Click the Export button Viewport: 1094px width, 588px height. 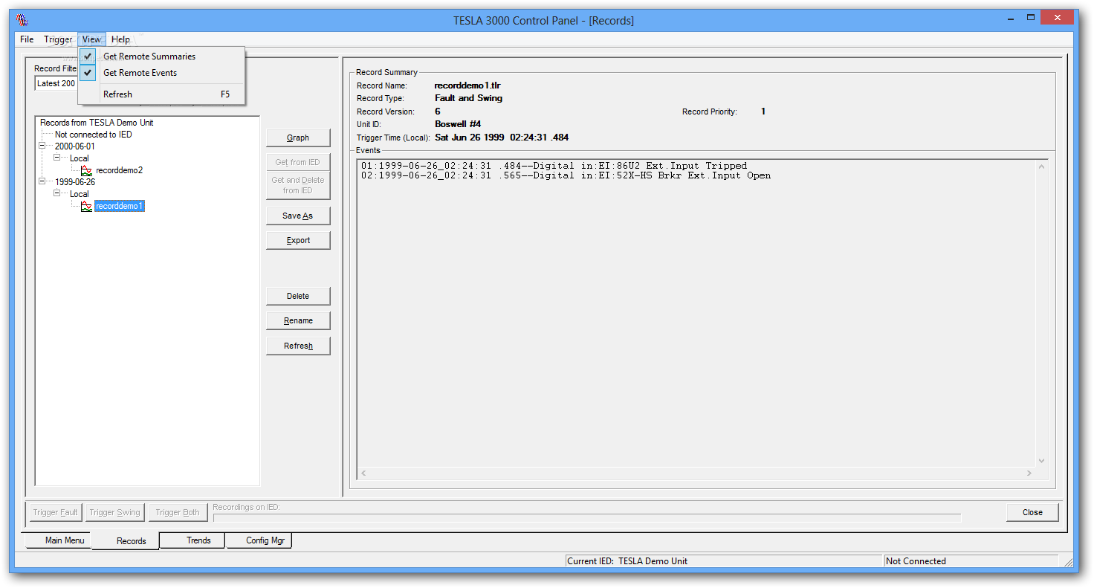click(x=298, y=240)
